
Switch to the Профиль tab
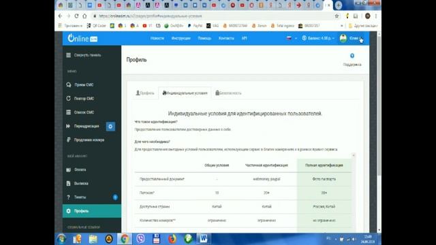[x=145, y=93]
